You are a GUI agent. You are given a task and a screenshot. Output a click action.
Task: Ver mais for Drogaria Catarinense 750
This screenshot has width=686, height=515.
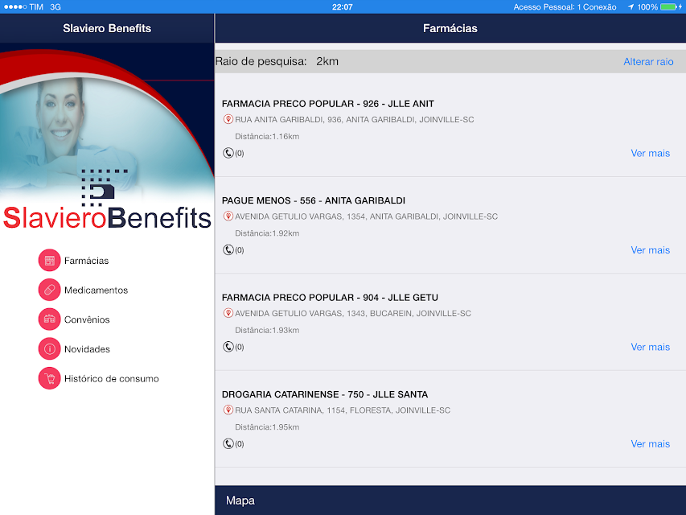(650, 443)
